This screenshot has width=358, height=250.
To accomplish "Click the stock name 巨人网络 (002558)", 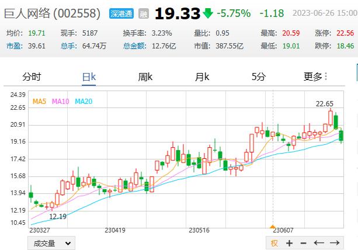I will 53,13.
